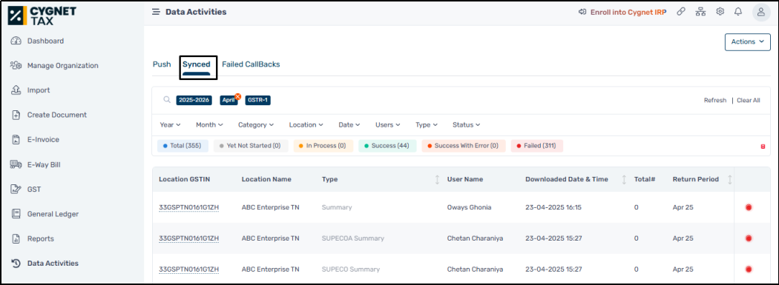This screenshot has height=285, width=779.
Task: Click the 'SUPECOA Summary' type cell
Action: coord(353,238)
